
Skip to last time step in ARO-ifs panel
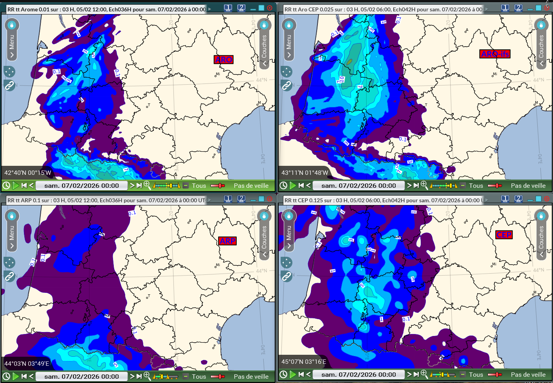[x=416, y=185]
